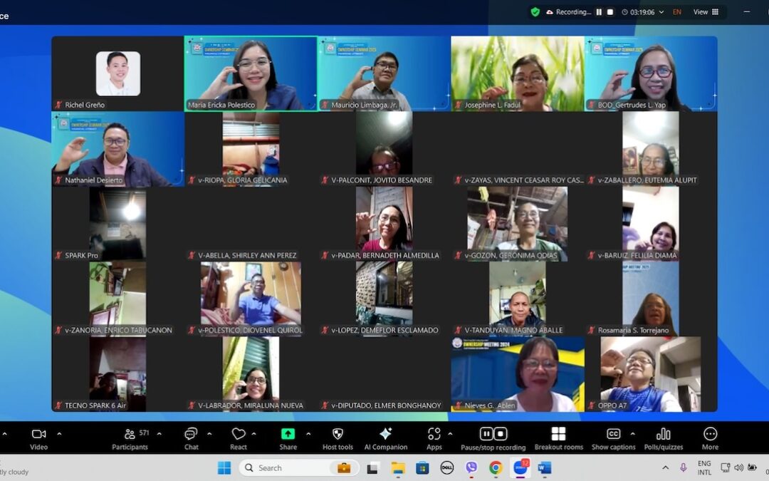Launch AI Companion sparkle icon
Viewport: 769px width, 481px height.
point(385,434)
